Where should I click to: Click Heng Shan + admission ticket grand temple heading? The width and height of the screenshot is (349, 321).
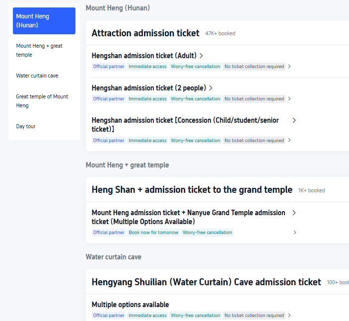(192, 190)
